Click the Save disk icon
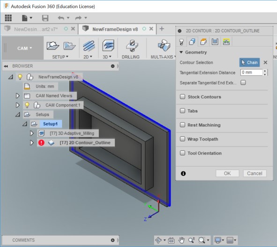Viewport: 277px width, 247px height. pyautogui.click(x=45, y=18)
